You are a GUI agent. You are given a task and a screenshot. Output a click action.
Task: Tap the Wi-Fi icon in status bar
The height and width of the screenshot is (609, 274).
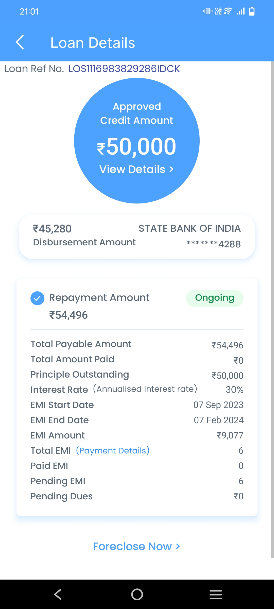[x=228, y=11]
